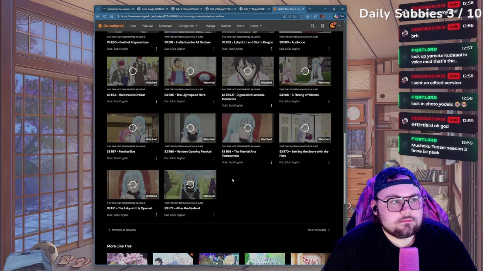The height and width of the screenshot is (271, 483).
Task: Open the Crunchyroll profile avatar
Action: (x=332, y=26)
